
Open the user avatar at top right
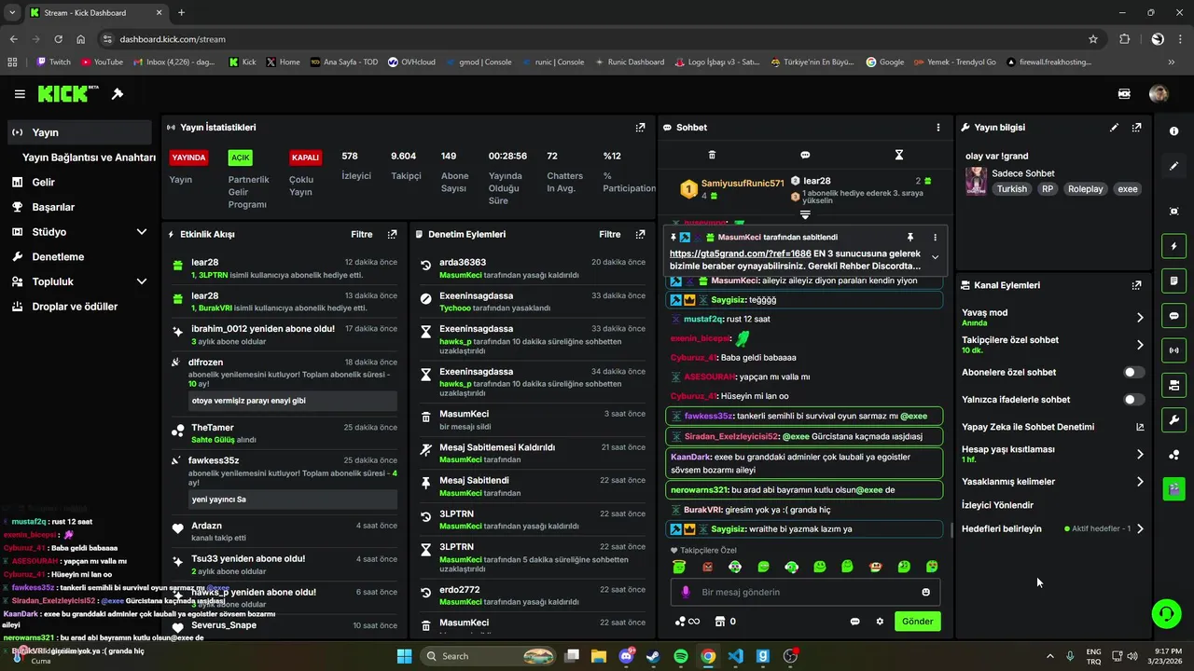[1159, 94]
